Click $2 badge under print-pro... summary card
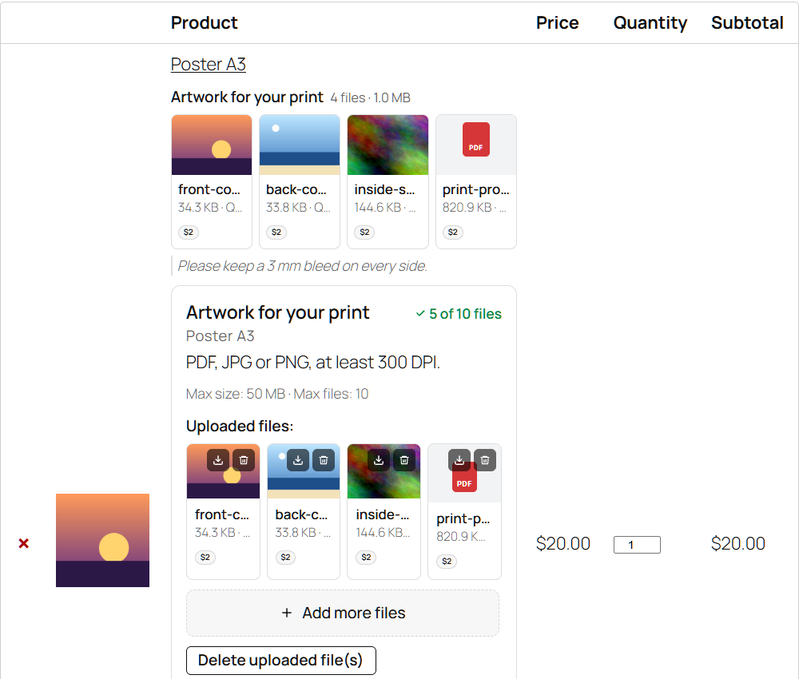This screenshot has height=679, width=799. coord(453,232)
